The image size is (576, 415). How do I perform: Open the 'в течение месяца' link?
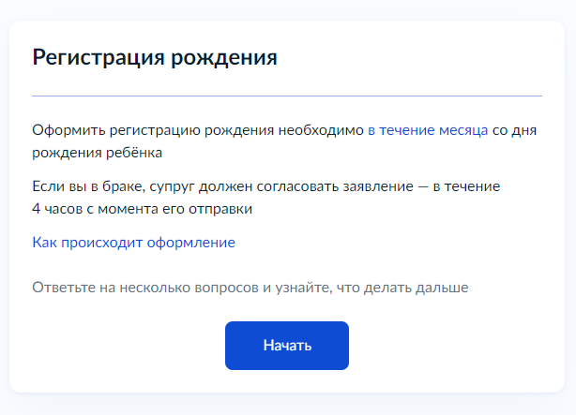pos(428,130)
